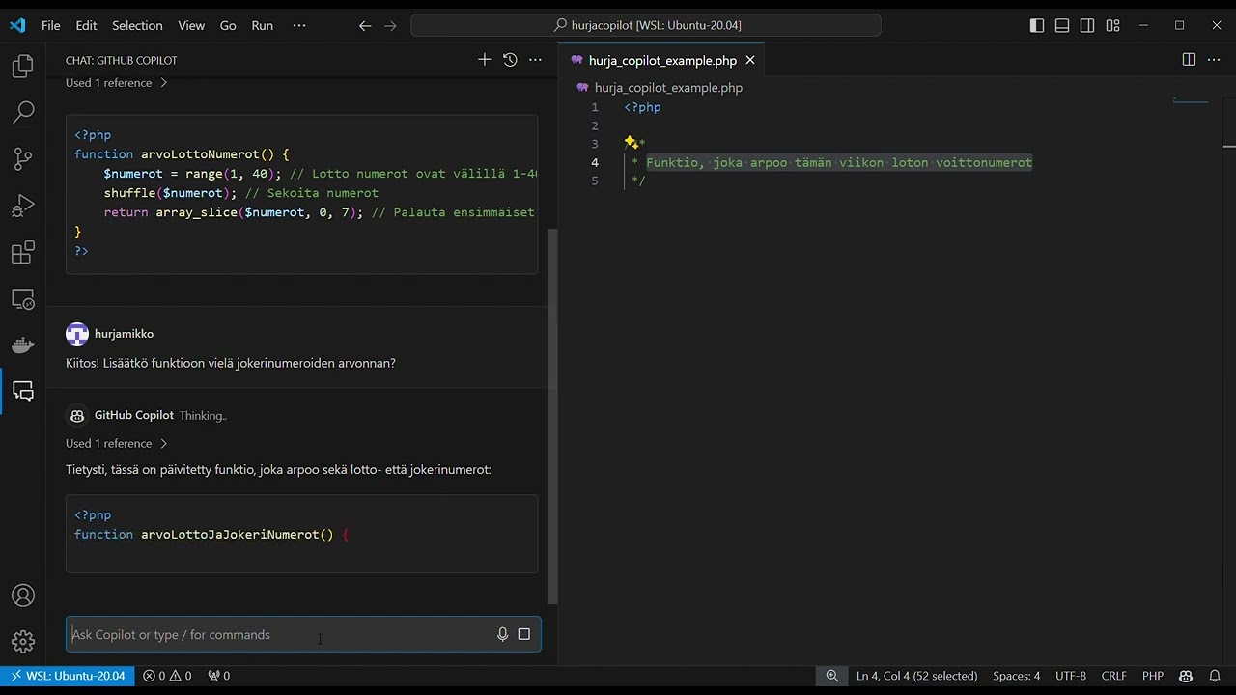Open Remote Explorer view

coord(23,299)
